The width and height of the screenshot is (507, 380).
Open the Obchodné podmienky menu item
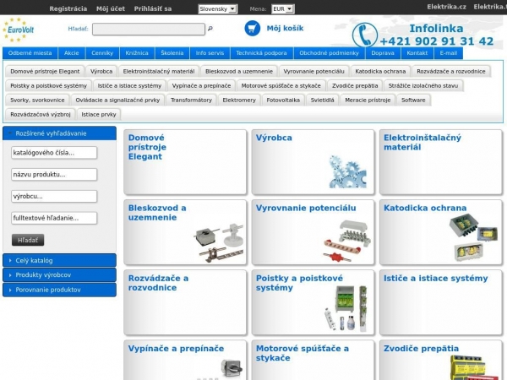click(x=330, y=53)
